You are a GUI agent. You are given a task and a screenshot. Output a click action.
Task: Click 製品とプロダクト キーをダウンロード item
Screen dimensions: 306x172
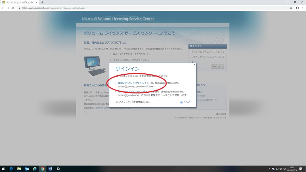coord(131,54)
